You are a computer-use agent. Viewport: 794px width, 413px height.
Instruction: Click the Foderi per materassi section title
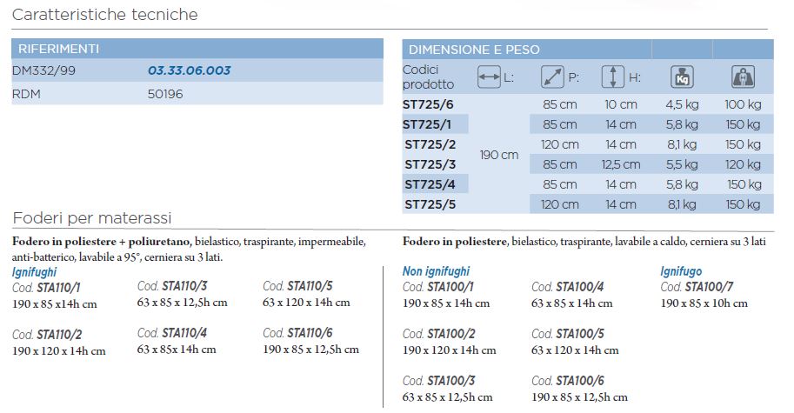click(92, 218)
